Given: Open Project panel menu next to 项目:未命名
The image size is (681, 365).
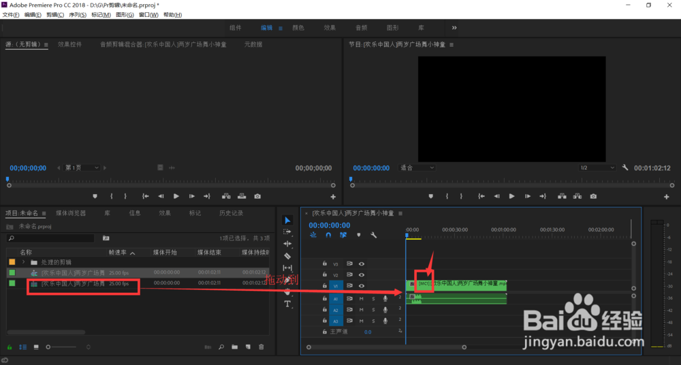Looking at the screenshot, I should (44, 213).
